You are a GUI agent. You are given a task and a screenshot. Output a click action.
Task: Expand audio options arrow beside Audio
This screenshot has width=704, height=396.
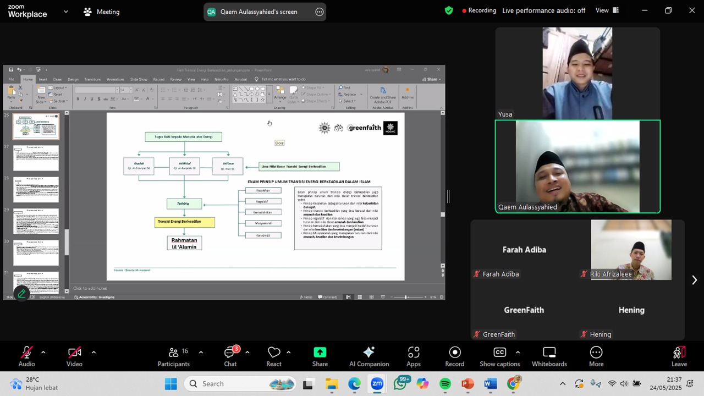pyautogui.click(x=43, y=353)
